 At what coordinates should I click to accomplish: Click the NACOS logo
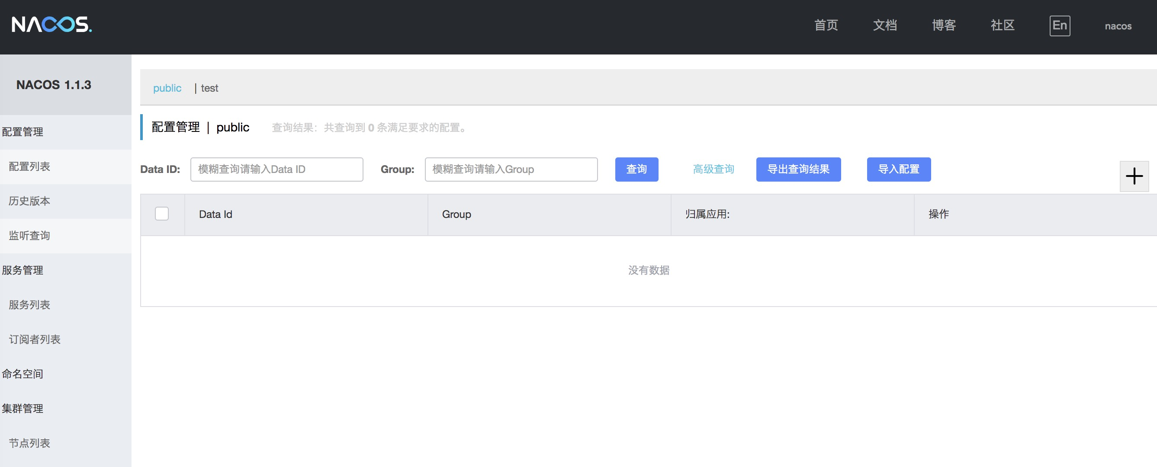pyautogui.click(x=51, y=25)
